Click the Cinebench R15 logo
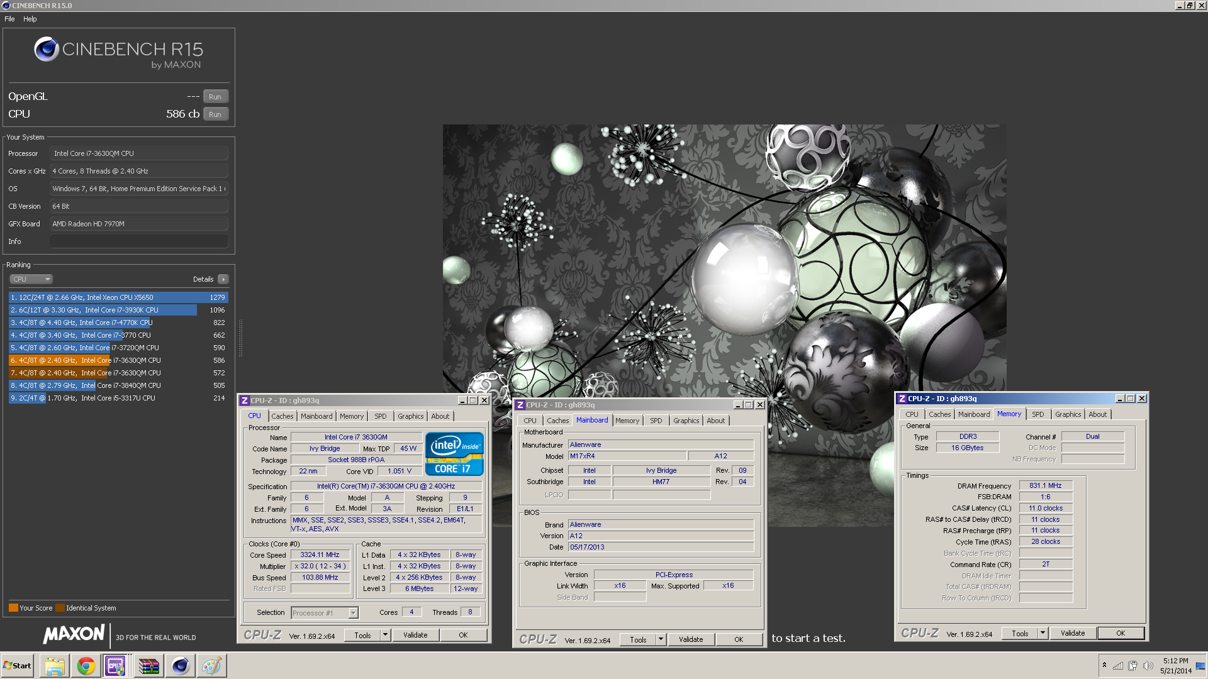The image size is (1208, 679). (118, 53)
